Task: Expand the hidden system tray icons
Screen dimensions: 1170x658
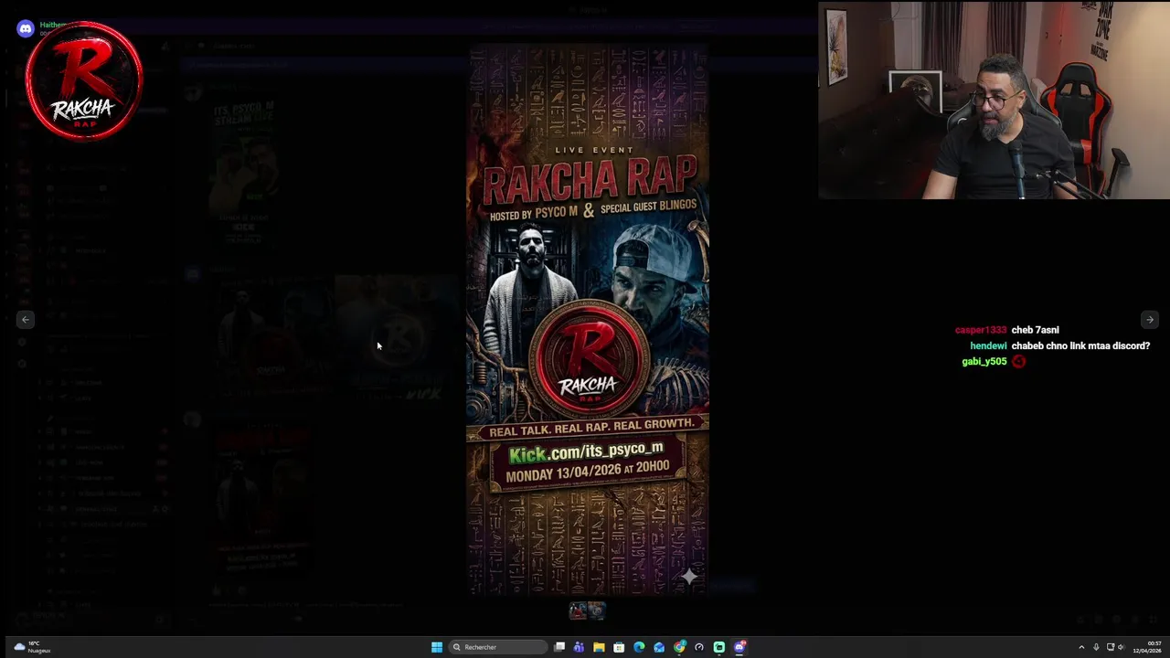Action: [x=1081, y=647]
